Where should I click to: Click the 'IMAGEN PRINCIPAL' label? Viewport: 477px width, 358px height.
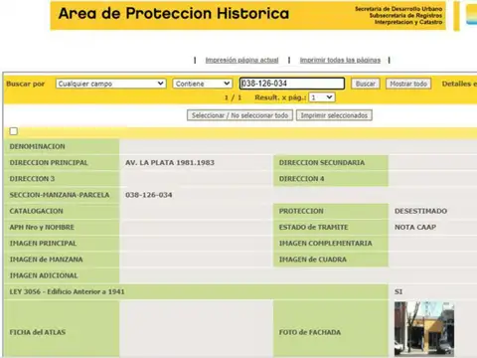click(x=43, y=244)
